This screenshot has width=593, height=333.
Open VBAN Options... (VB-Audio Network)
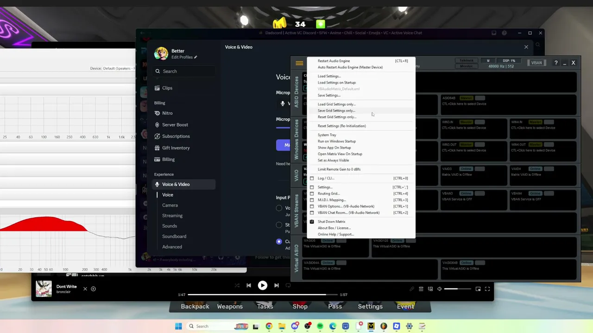coord(346,207)
